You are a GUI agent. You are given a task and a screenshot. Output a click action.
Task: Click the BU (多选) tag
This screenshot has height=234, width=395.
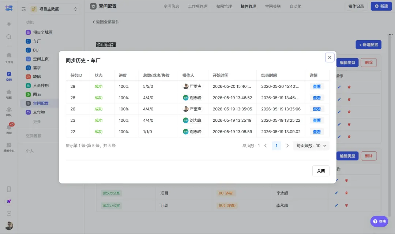226,193
